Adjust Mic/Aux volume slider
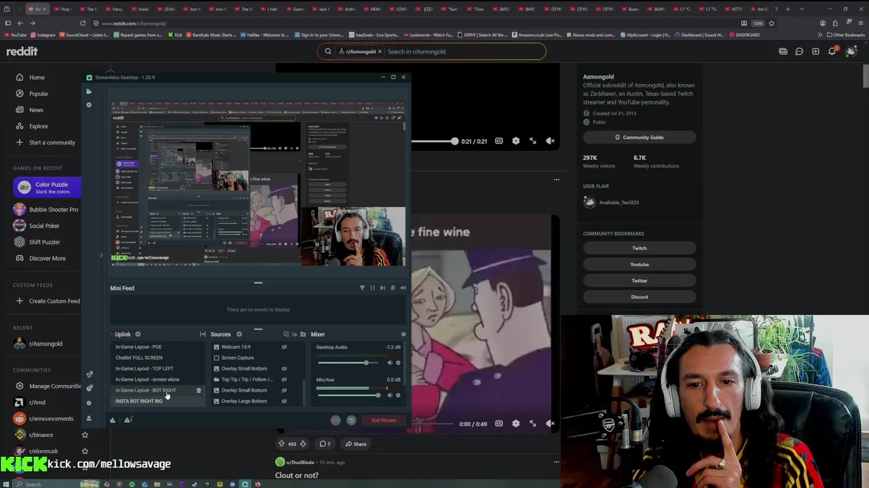 pos(348,395)
